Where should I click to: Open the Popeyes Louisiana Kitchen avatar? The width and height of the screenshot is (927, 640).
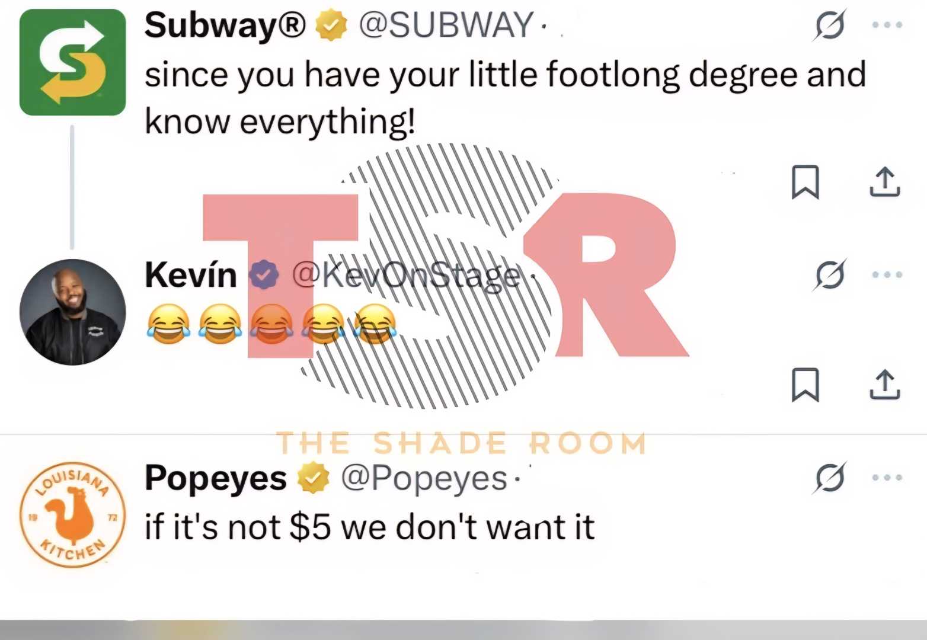pyautogui.click(x=72, y=515)
